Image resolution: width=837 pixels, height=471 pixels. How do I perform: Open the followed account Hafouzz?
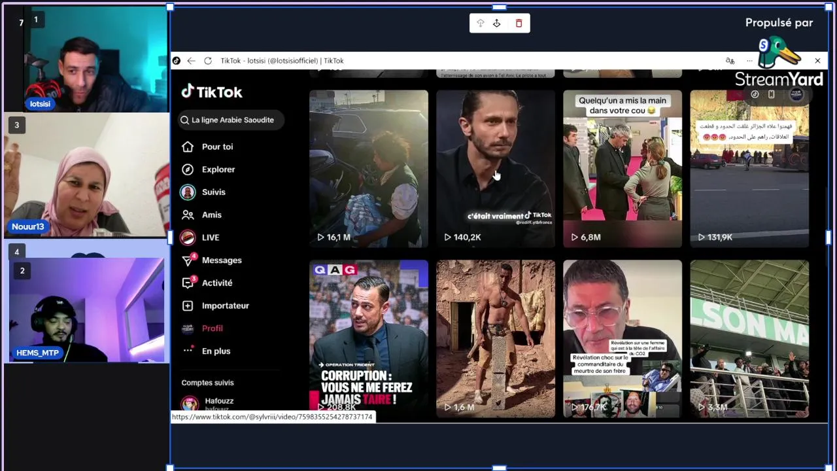coord(219,404)
